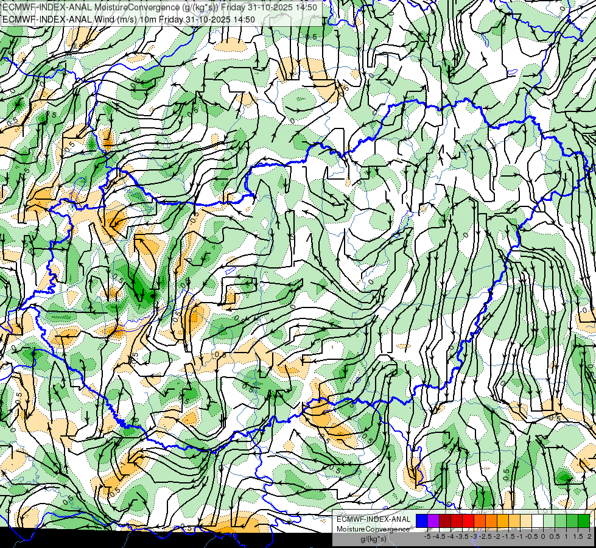This screenshot has height=548, width=596.
Task: Click the MoistureConvergence title line at top
Action: pyautogui.click(x=160, y=7)
